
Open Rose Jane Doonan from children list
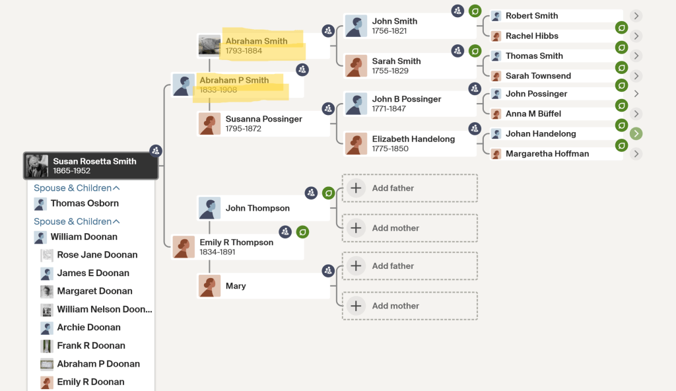[x=97, y=255]
